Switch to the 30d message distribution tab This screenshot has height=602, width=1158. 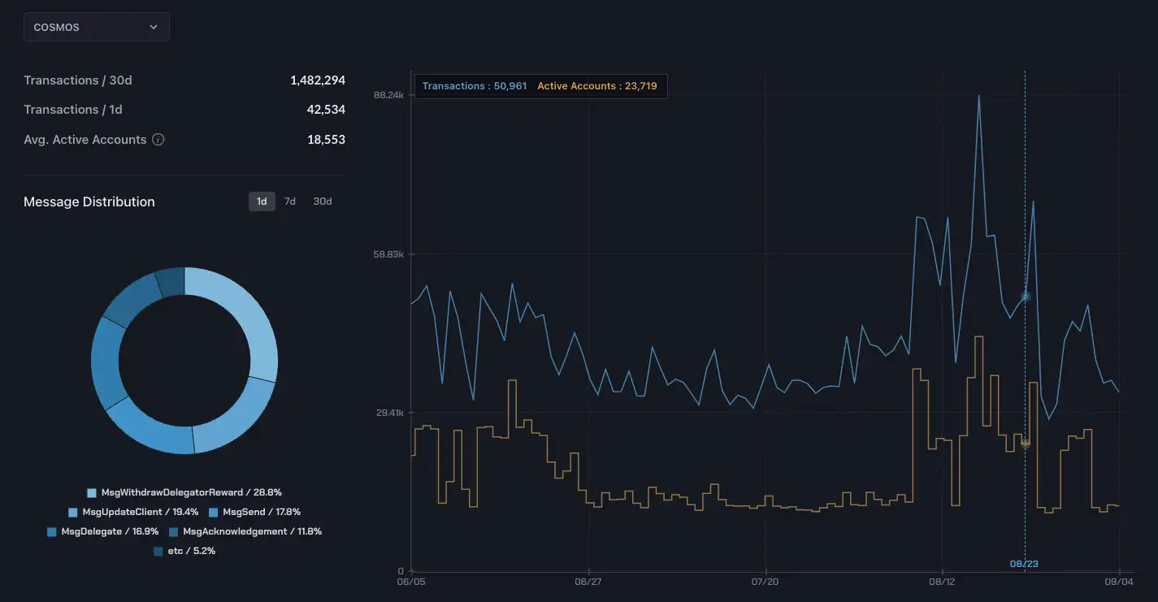[321, 201]
